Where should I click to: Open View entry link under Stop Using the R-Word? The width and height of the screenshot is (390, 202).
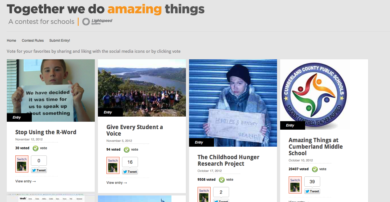[26, 181]
